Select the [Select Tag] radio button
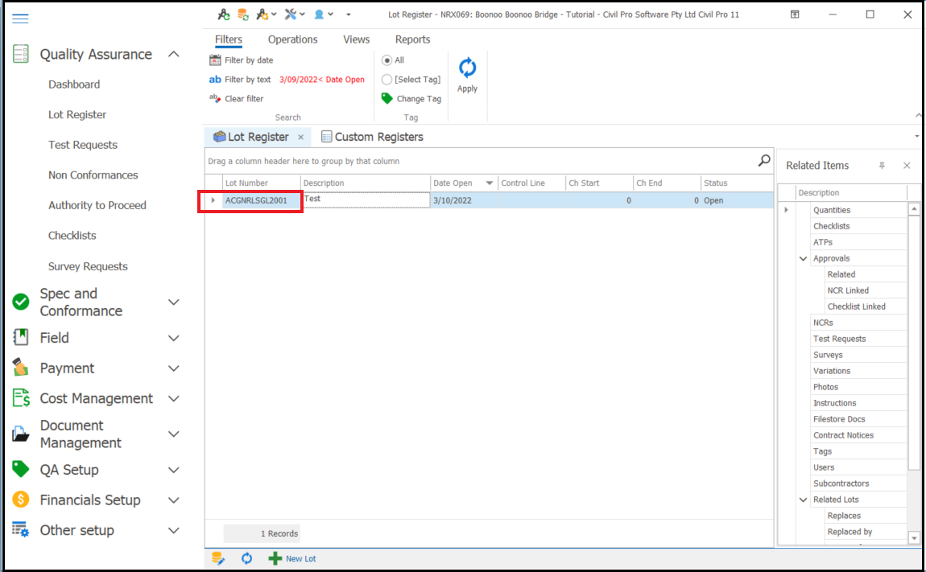Screen dimensions: 926x572 tap(387, 80)
